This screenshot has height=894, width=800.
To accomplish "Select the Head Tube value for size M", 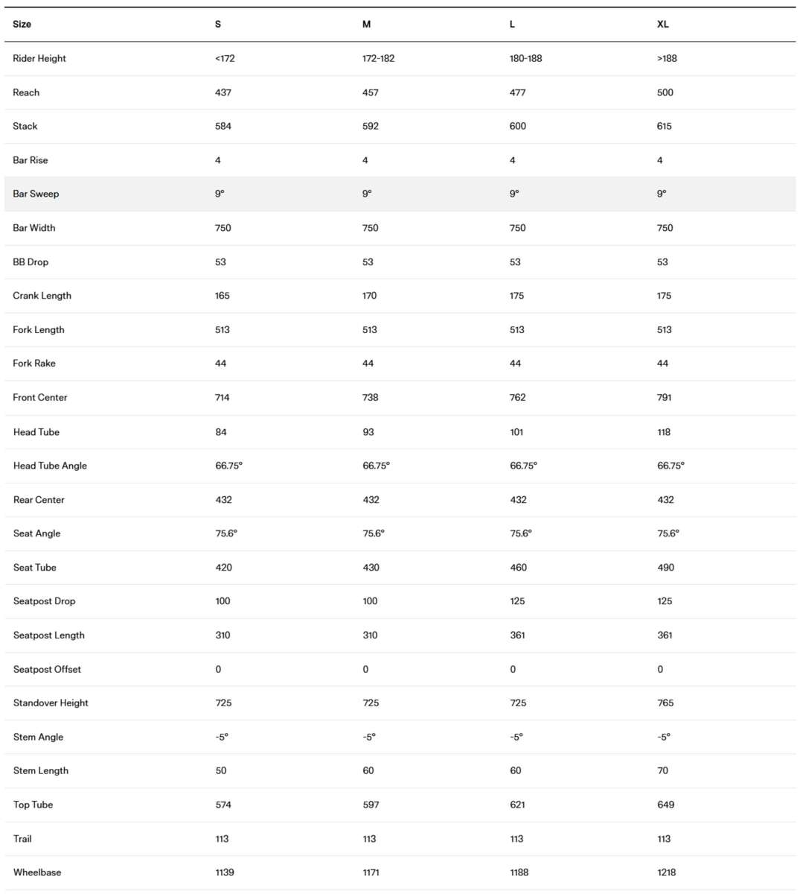I will click(x=368, y=432).
